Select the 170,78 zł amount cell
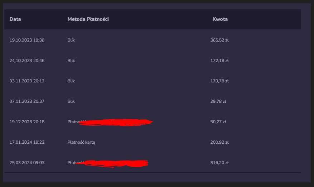This screenshot has width=314, height=187. coord(219,81)
